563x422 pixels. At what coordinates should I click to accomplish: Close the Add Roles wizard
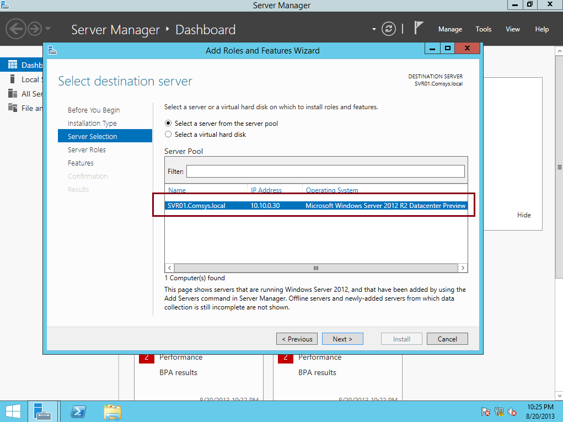pyautogui.click(x=467, y=48)
